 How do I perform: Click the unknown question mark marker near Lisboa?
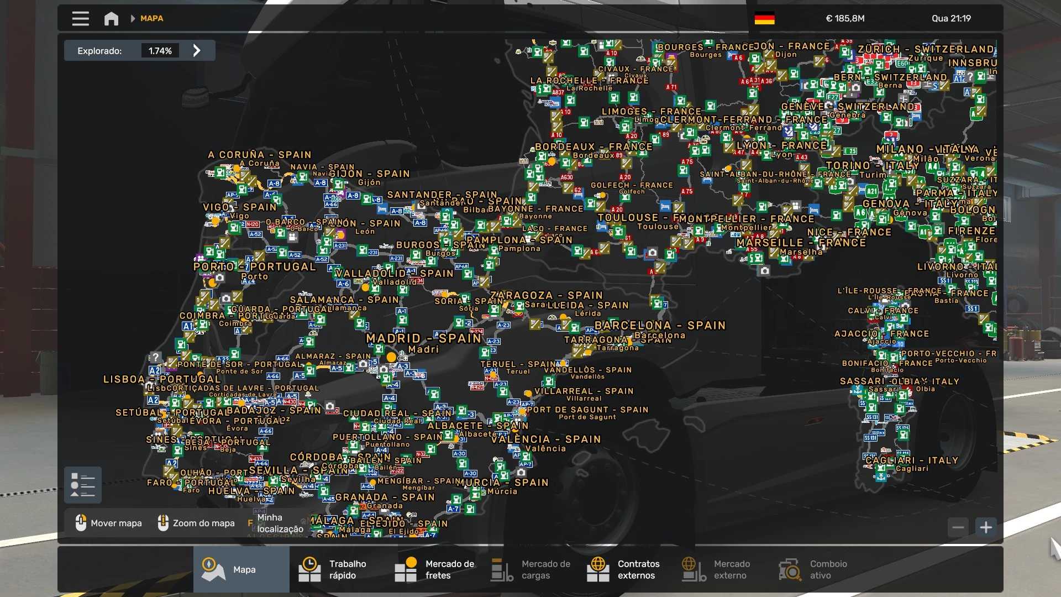155,357
